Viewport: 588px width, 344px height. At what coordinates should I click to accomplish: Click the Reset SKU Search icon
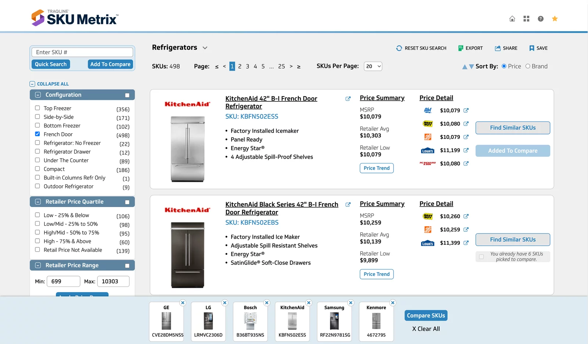[x=399, y=48]
